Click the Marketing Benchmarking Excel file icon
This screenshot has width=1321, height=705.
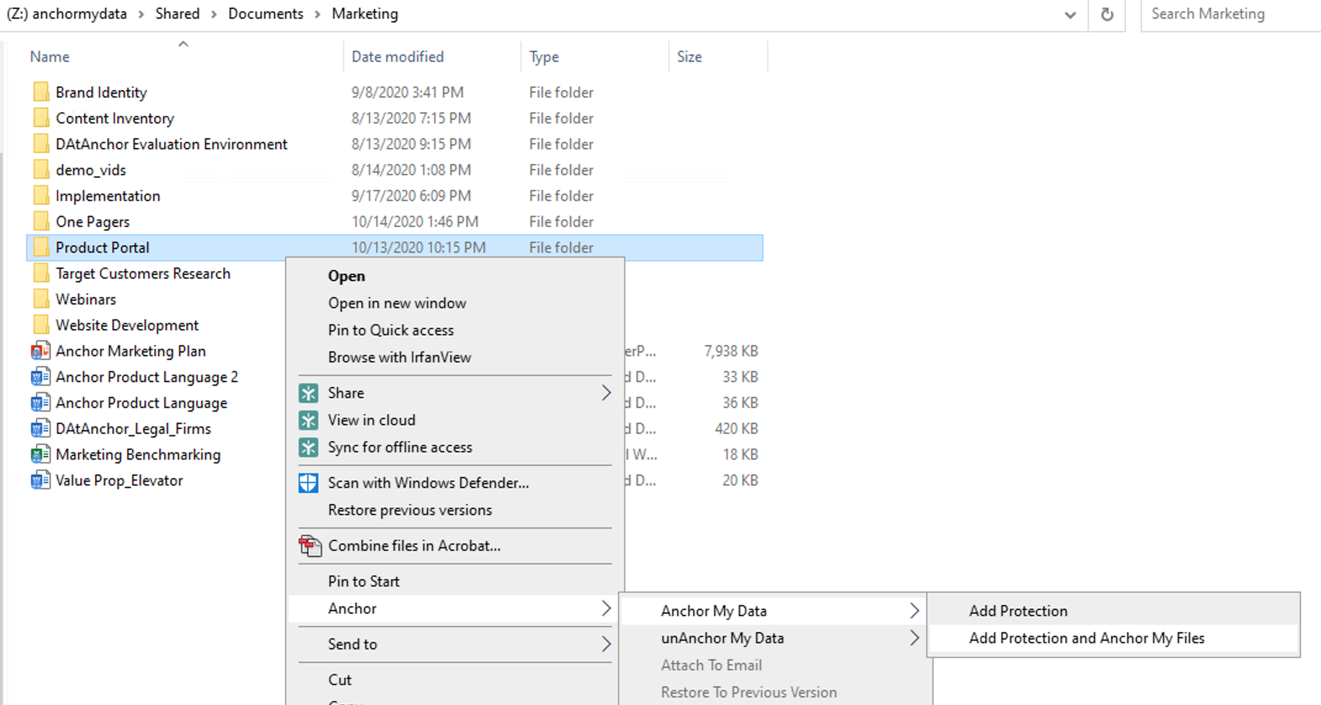pos(41,455)
